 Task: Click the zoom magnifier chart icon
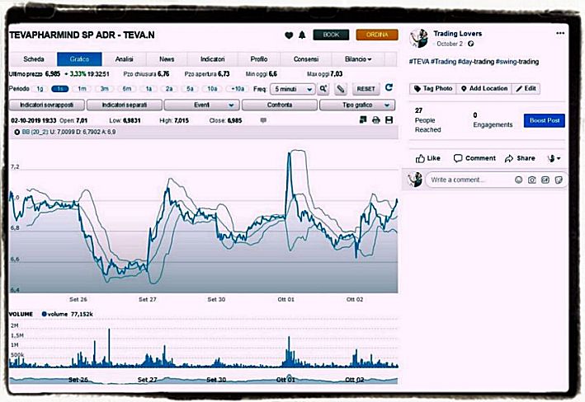pos(323,89)
